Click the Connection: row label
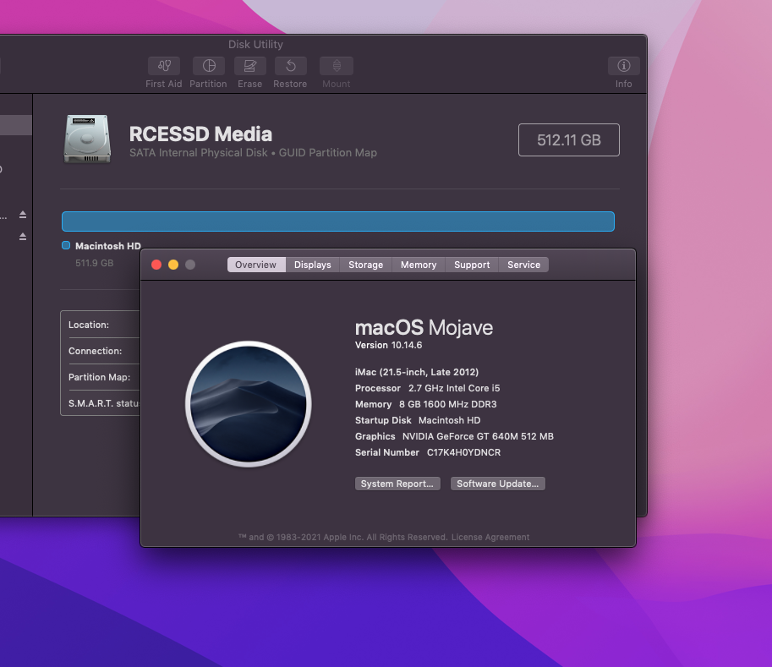Image resolution: width=772 pixels, height=667 pixels. pos(95,351)
